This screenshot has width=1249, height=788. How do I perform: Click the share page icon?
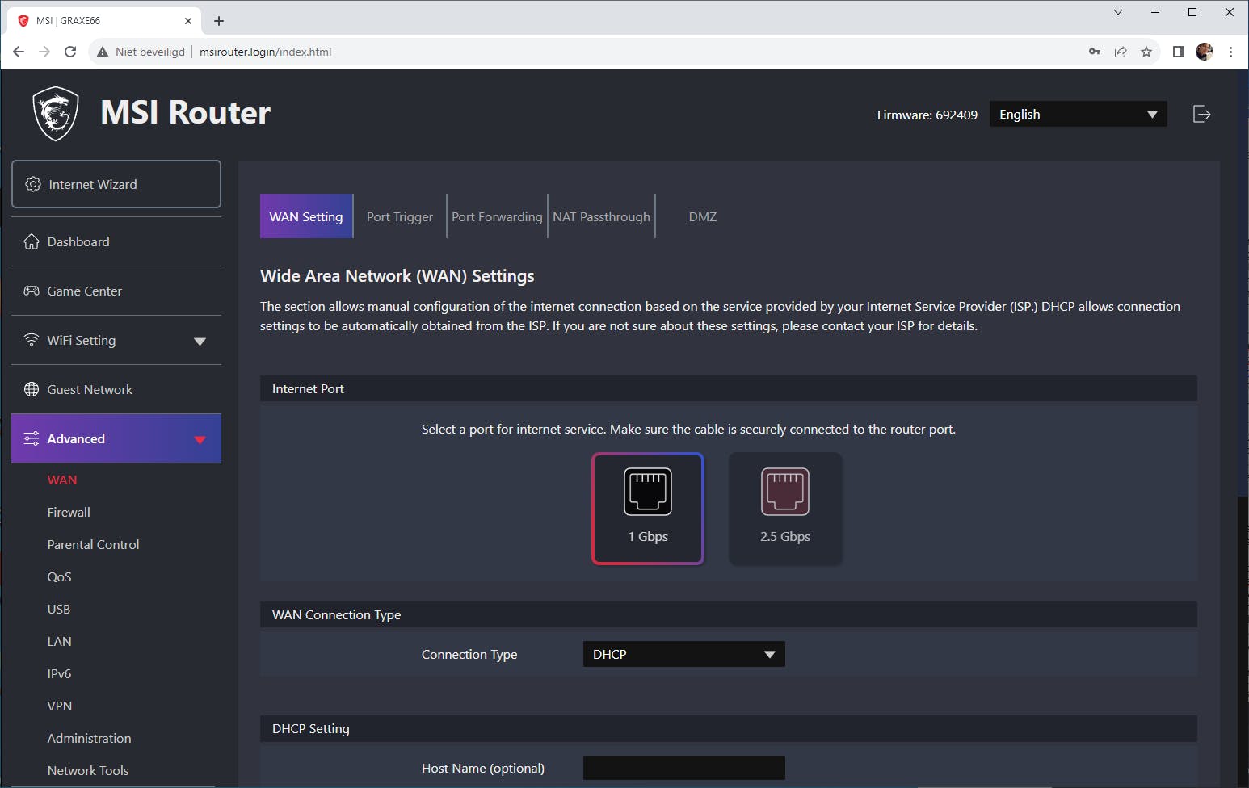coord(1121,52)
